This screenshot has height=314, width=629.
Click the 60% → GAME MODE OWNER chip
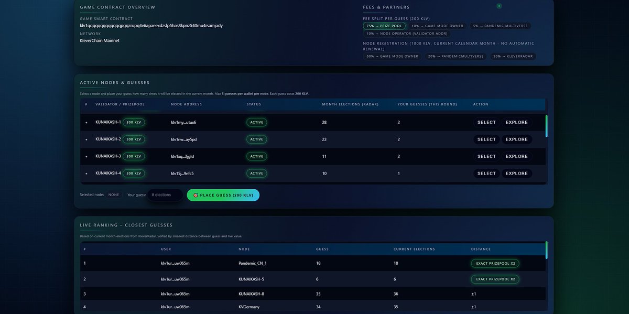393,56
